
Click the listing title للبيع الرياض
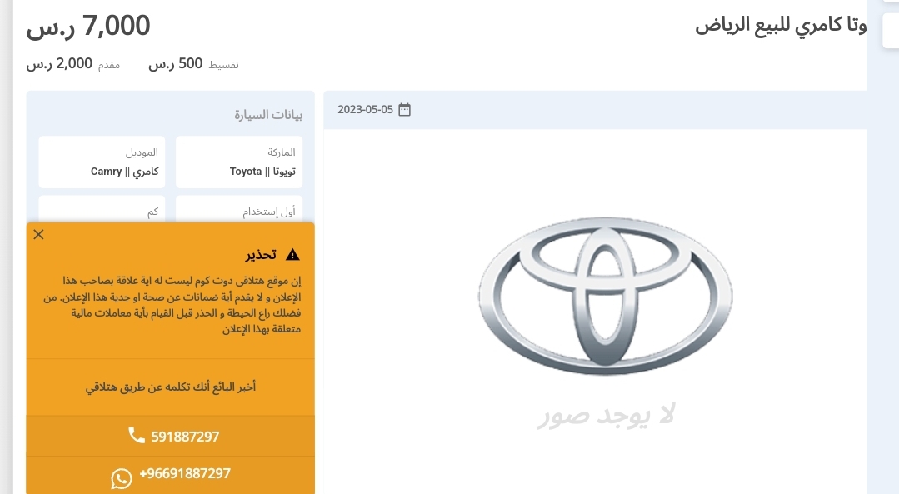[x=744, y=25]
